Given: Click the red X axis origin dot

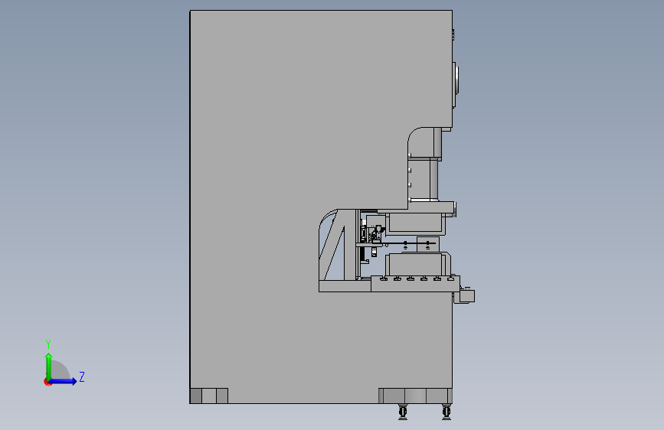Looking at the screenshot, I should 47,382.
